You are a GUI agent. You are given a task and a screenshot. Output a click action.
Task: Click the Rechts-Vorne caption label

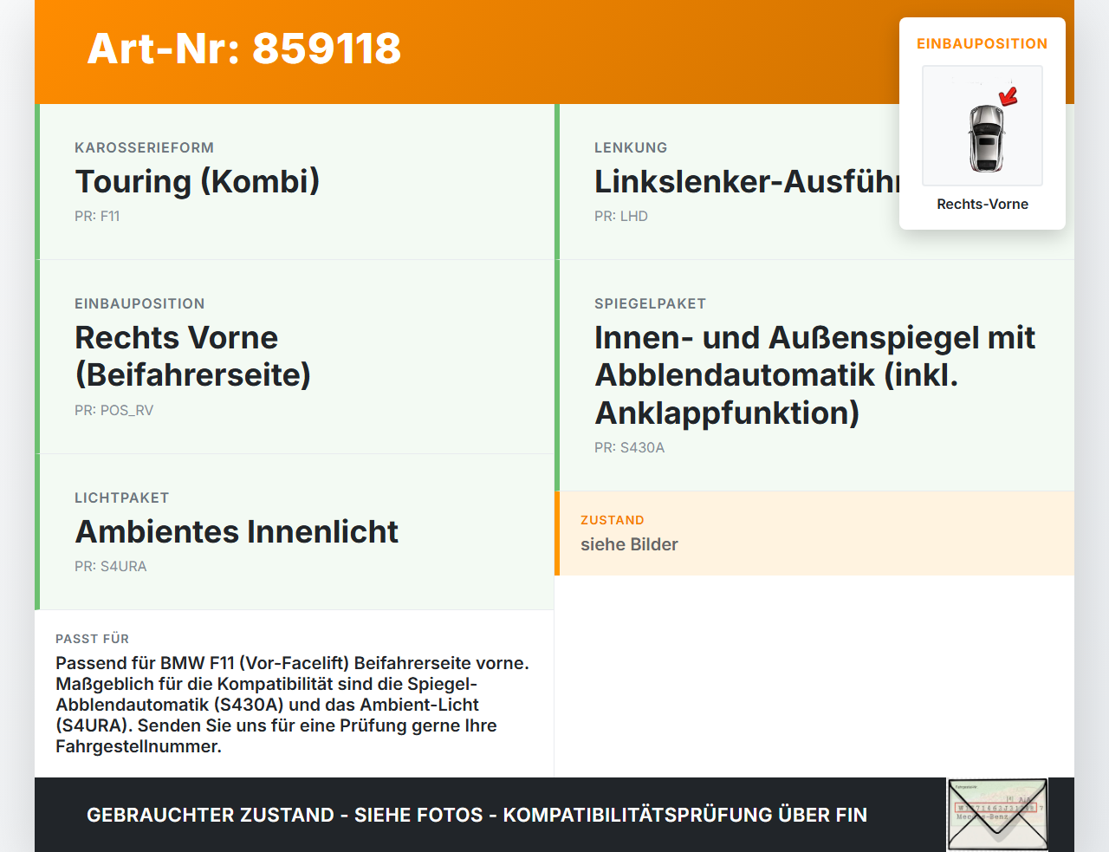click(x=983, y=205)
